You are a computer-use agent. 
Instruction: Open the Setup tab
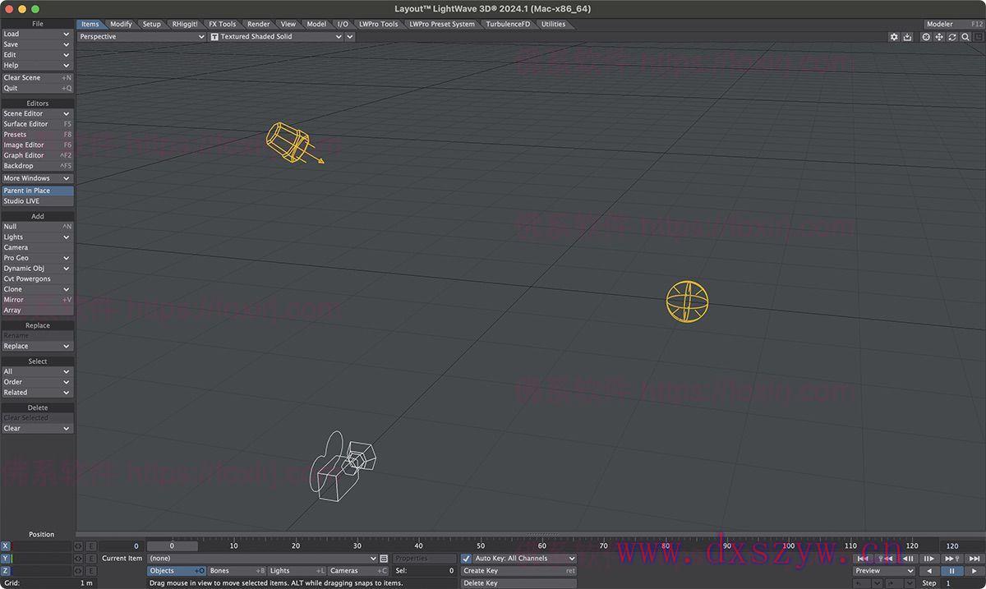pos(152,24)
